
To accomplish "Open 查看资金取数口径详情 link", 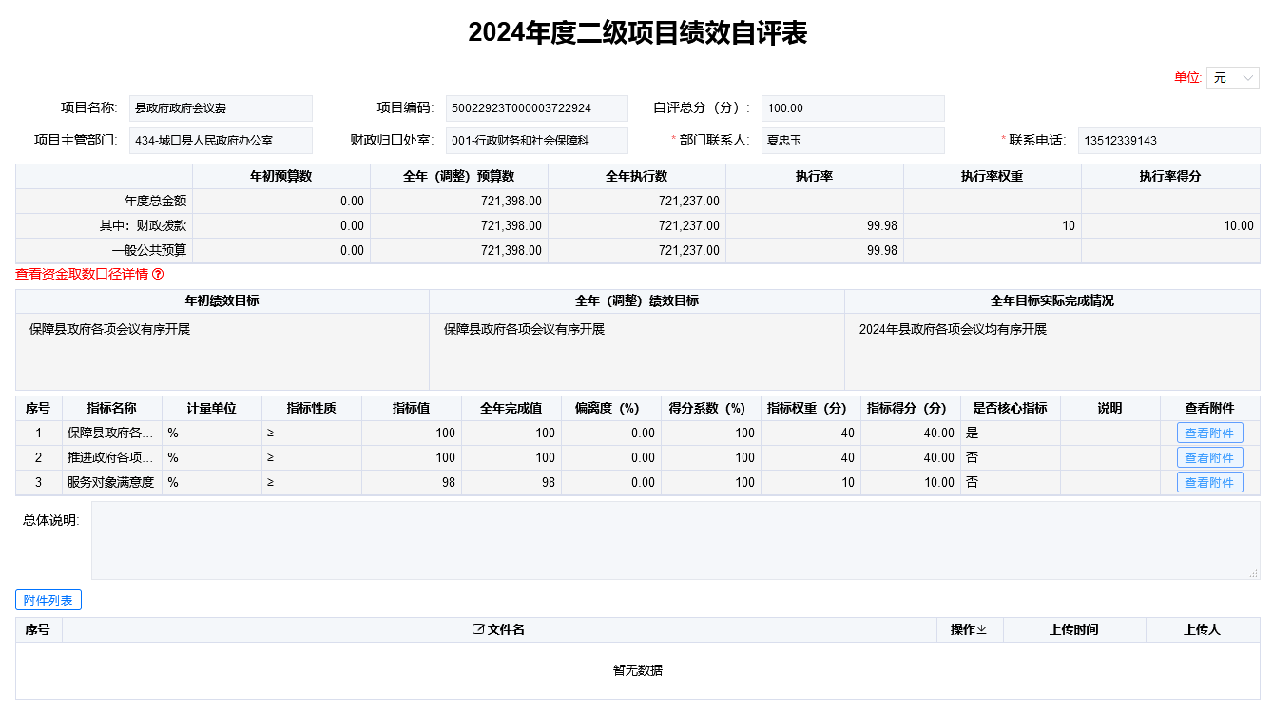I will 82,275.
